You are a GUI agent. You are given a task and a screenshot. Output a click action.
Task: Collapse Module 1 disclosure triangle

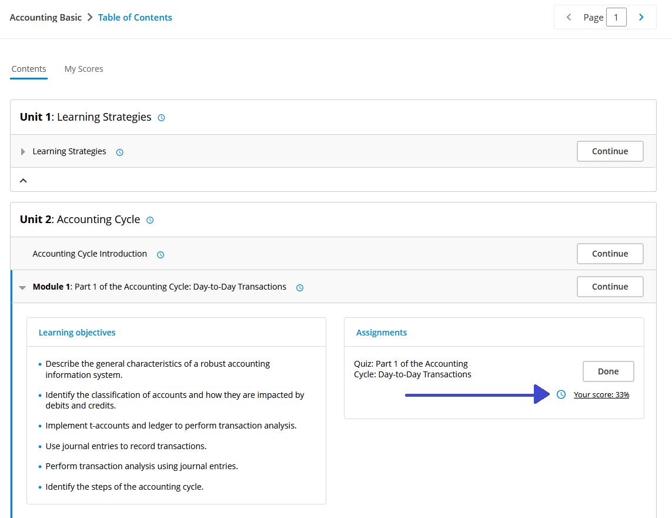click(x=22, y=288)
